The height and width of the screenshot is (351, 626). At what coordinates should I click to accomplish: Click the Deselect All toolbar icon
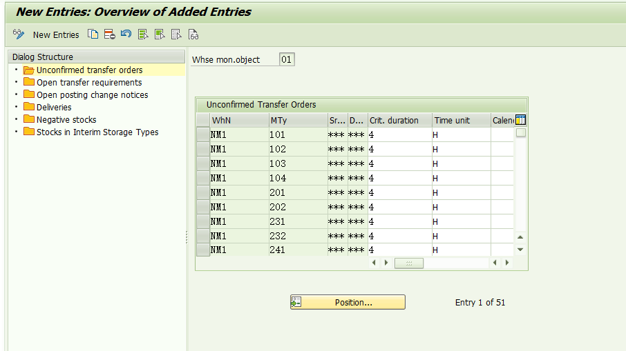coord(176,34)
